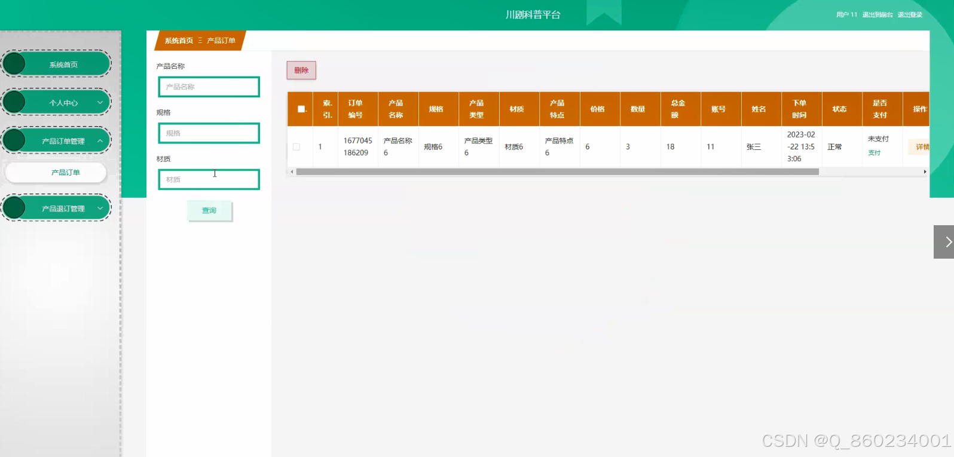Focus the 产品名称 search field
This screenshot has height=457, width=954.
click(209, 87)
